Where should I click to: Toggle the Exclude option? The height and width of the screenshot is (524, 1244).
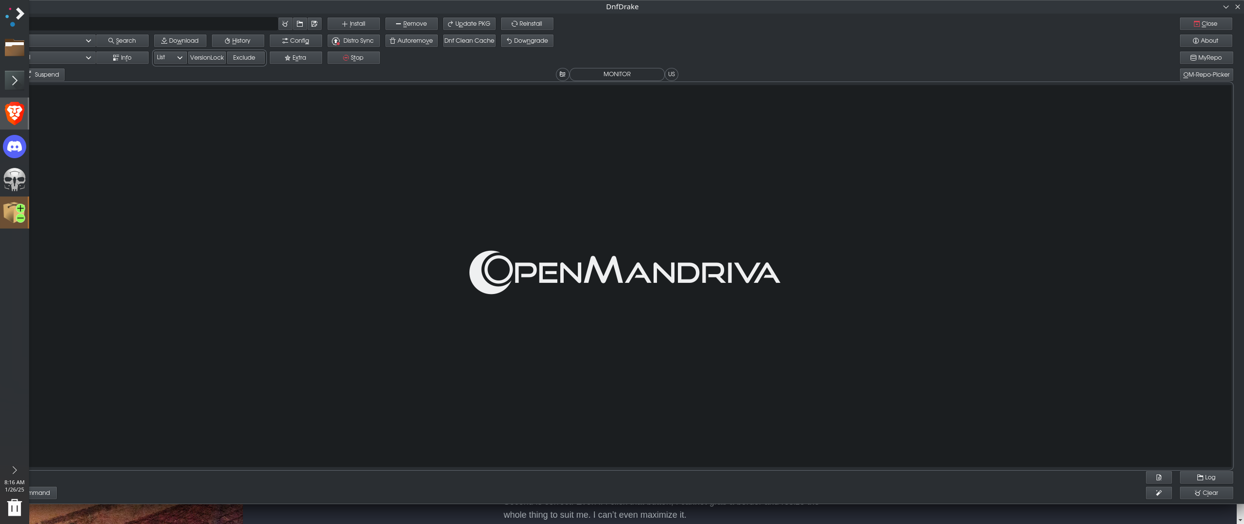pyautogui.click(x=244, y=58)
